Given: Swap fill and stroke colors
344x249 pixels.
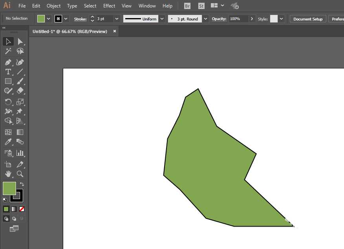Looking at the screenshot, I should (22, 184).
